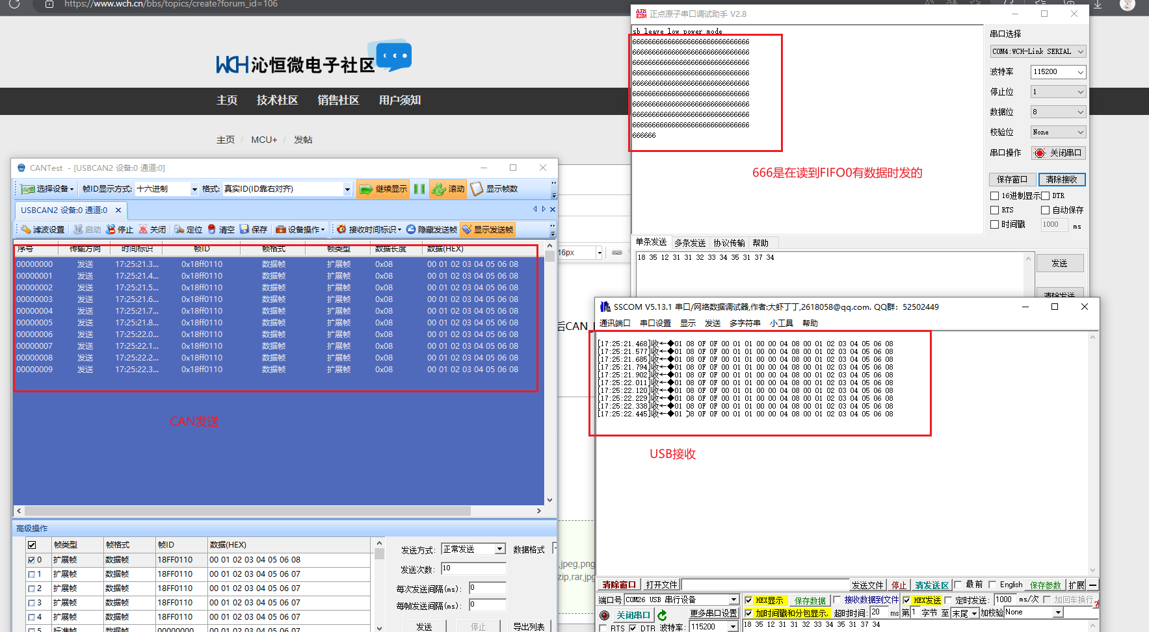Click previous tab arrow in CANTest tab bar
The height and width of the screenshot is (632, 1149).
(535, 209)
